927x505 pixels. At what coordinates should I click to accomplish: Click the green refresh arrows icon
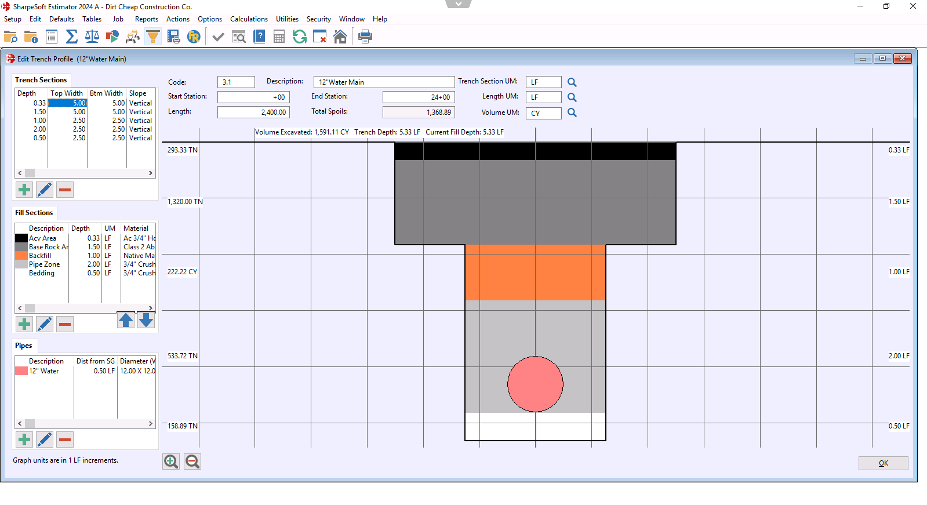(300, 37)
